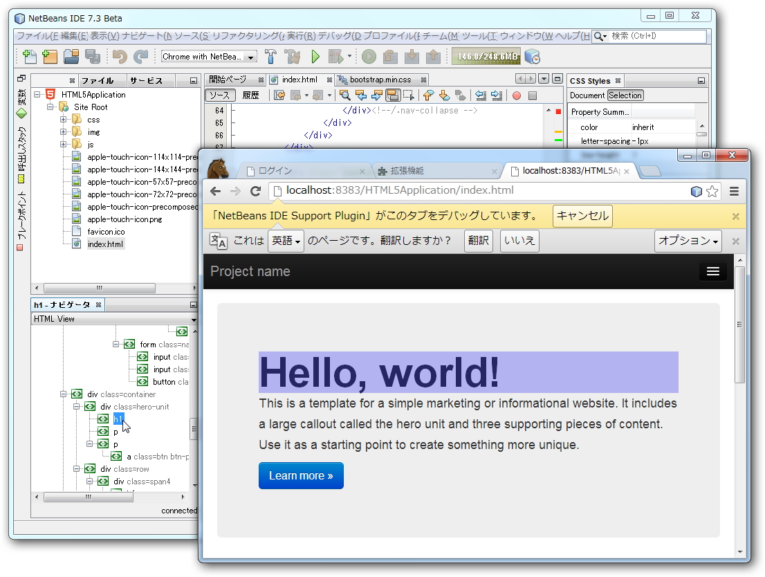Switch editor to ソース view
Screen dimensions: 765x577
220,95
